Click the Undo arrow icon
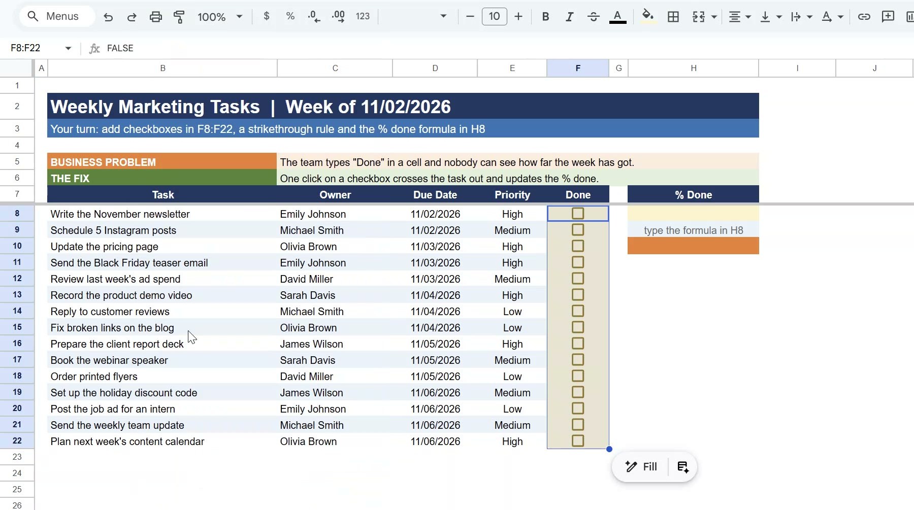Viewport: 914px width, 510px height. 108,17
